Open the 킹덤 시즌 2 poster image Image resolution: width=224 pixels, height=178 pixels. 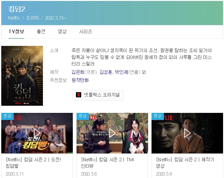tap(22, 76)
